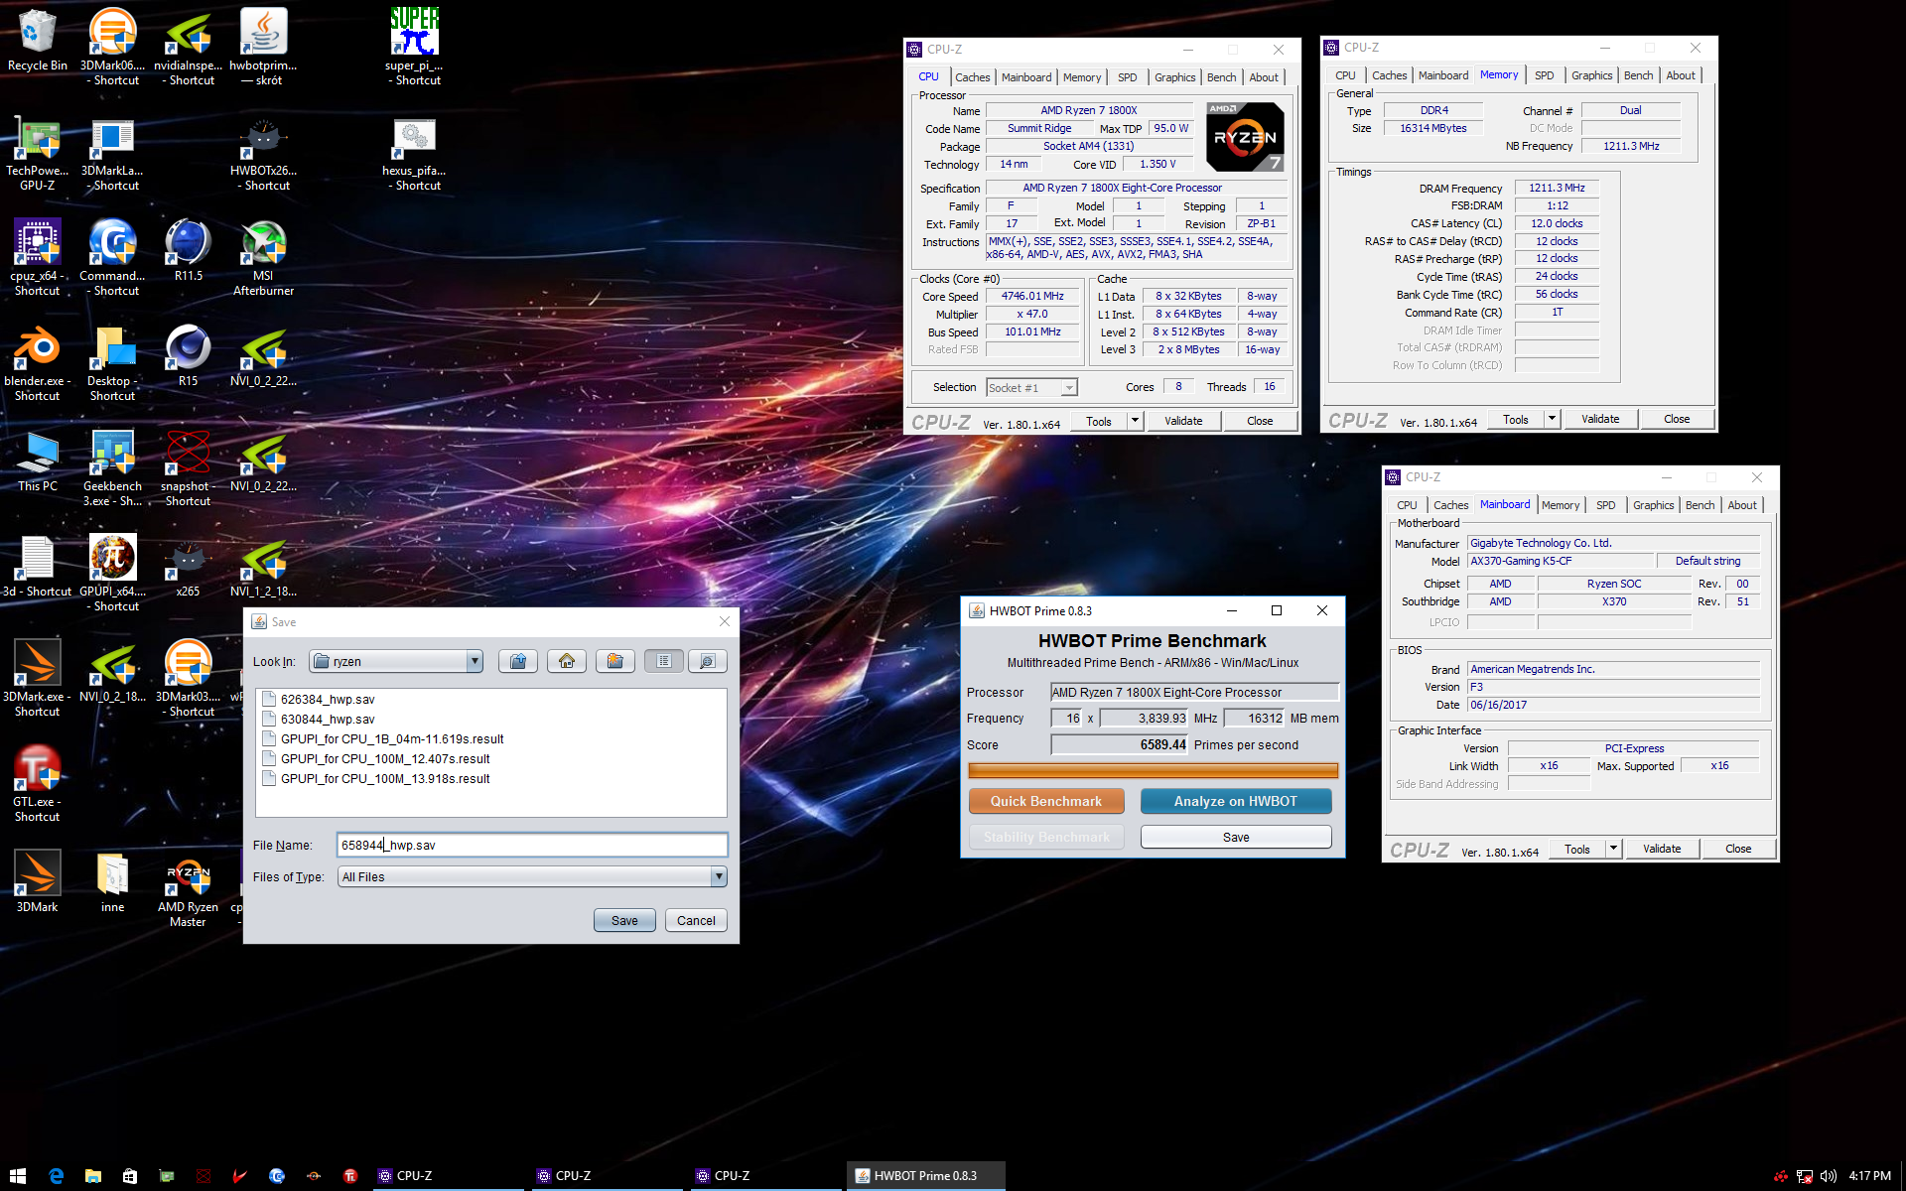Click HWBOT Prime orange progress bar

1153,770
